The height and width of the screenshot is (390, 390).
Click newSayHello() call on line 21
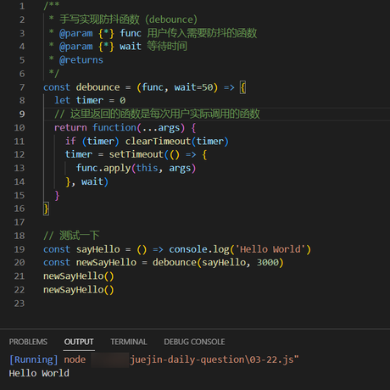point(79,276)
